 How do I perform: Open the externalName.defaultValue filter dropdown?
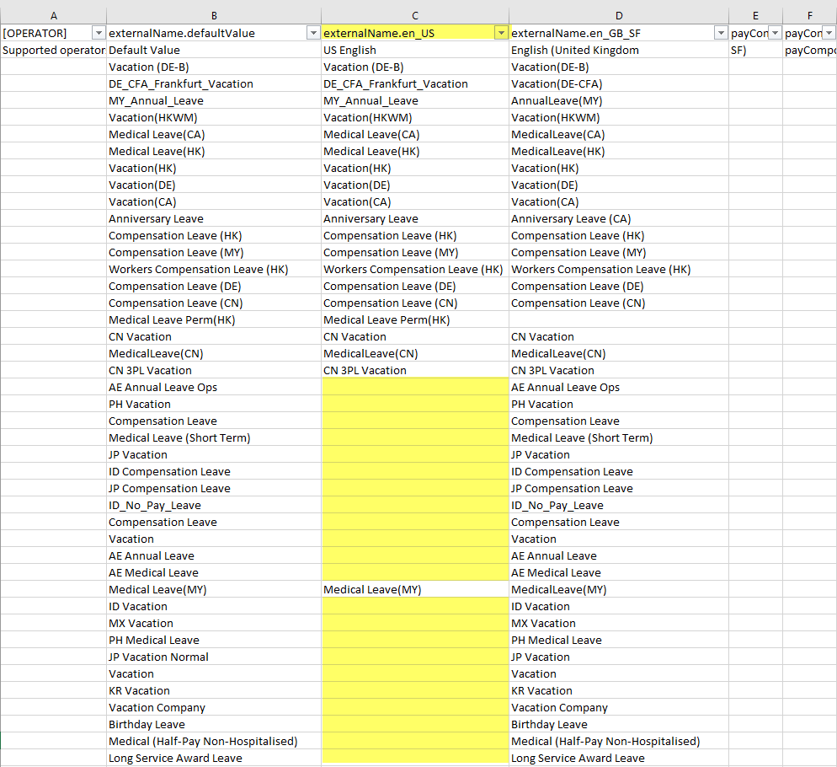[313, 33]
